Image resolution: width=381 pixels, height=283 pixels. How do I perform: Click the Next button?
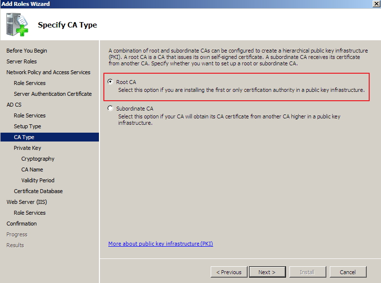point(266,272)
